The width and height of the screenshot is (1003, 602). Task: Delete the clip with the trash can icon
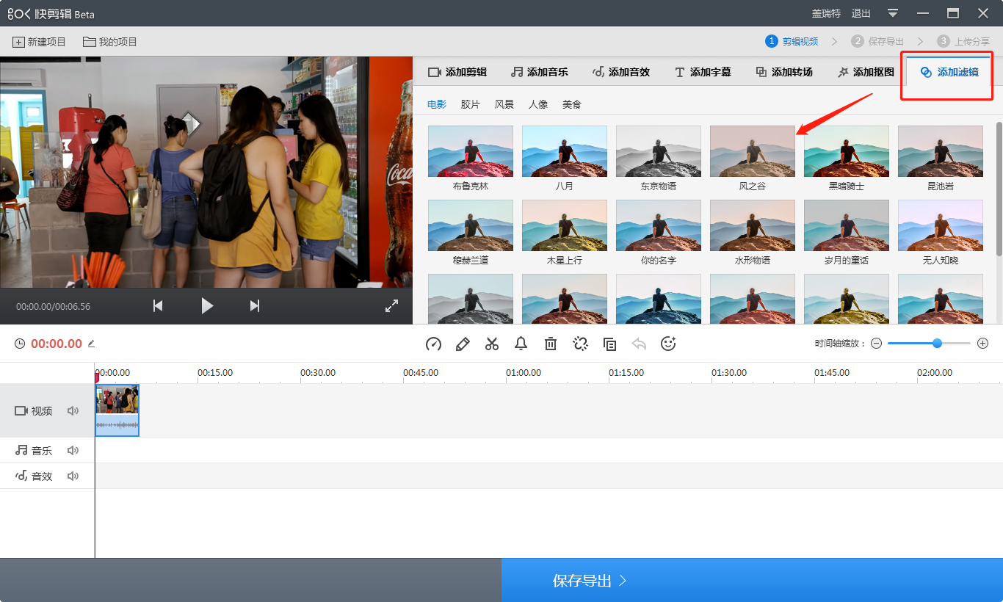pos(551,344)
